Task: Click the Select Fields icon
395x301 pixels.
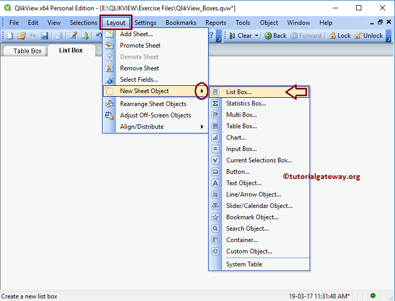Action: 109,80
